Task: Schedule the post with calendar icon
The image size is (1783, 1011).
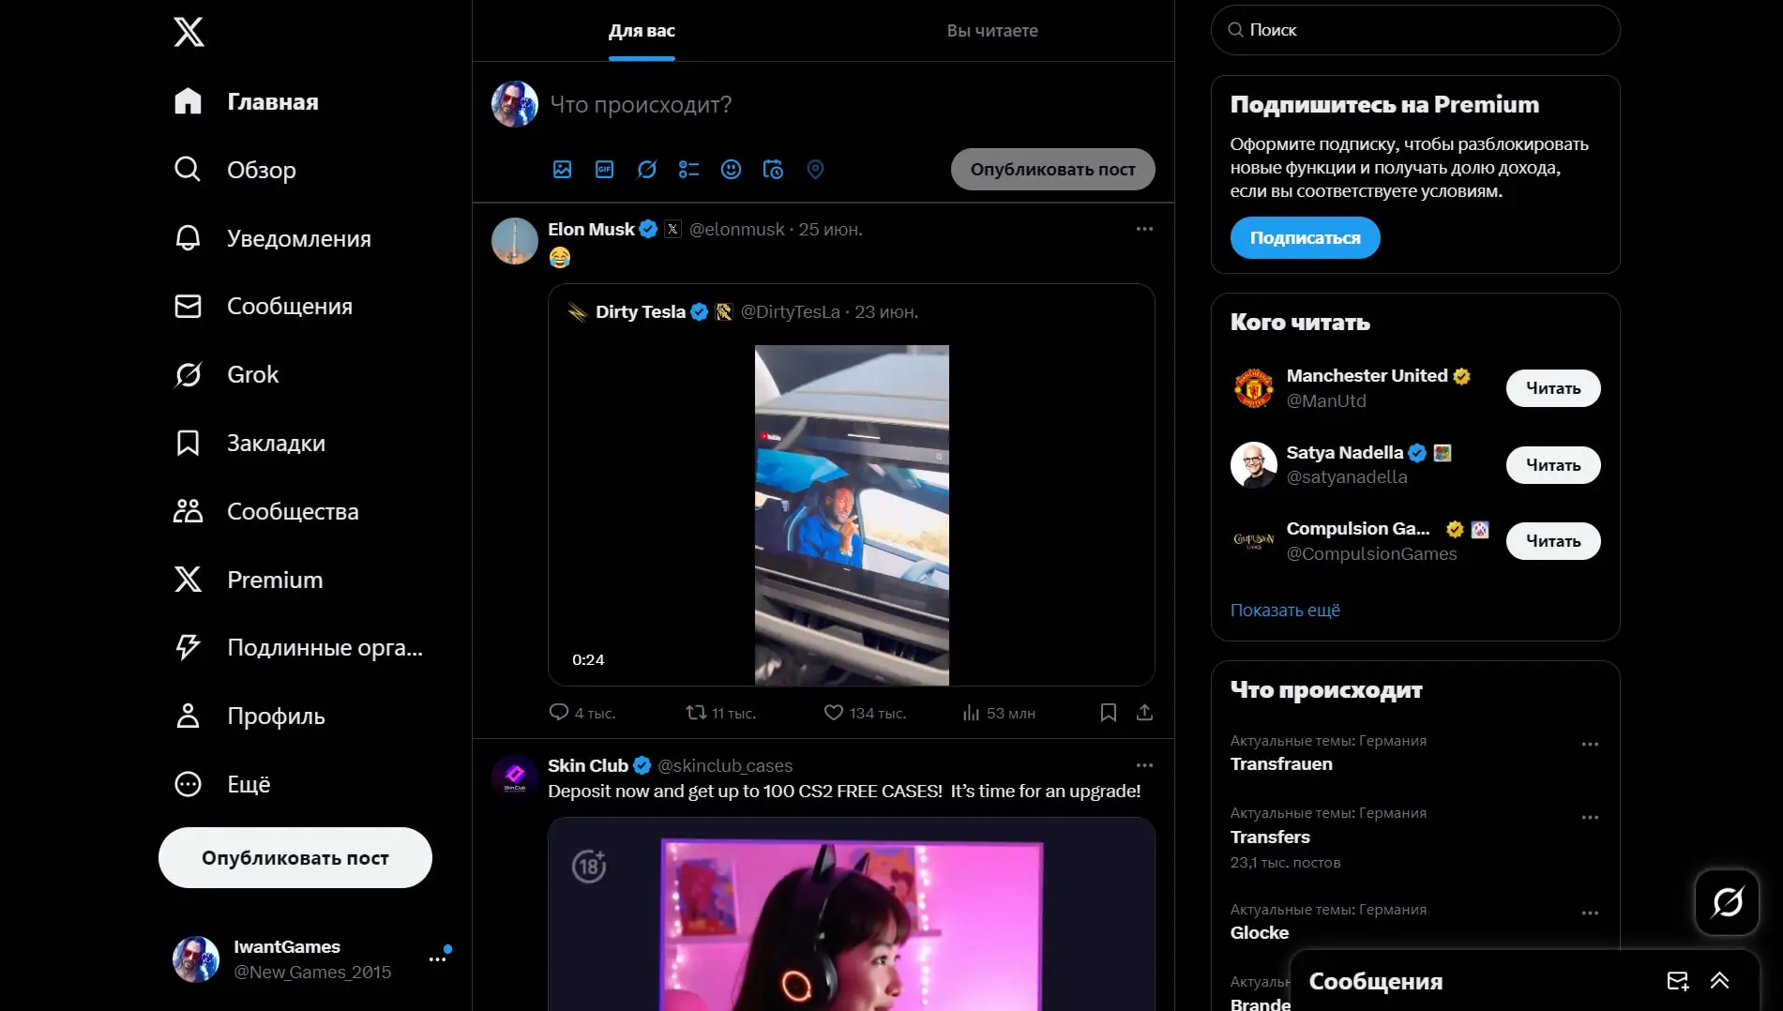Action: coord(773,169)
